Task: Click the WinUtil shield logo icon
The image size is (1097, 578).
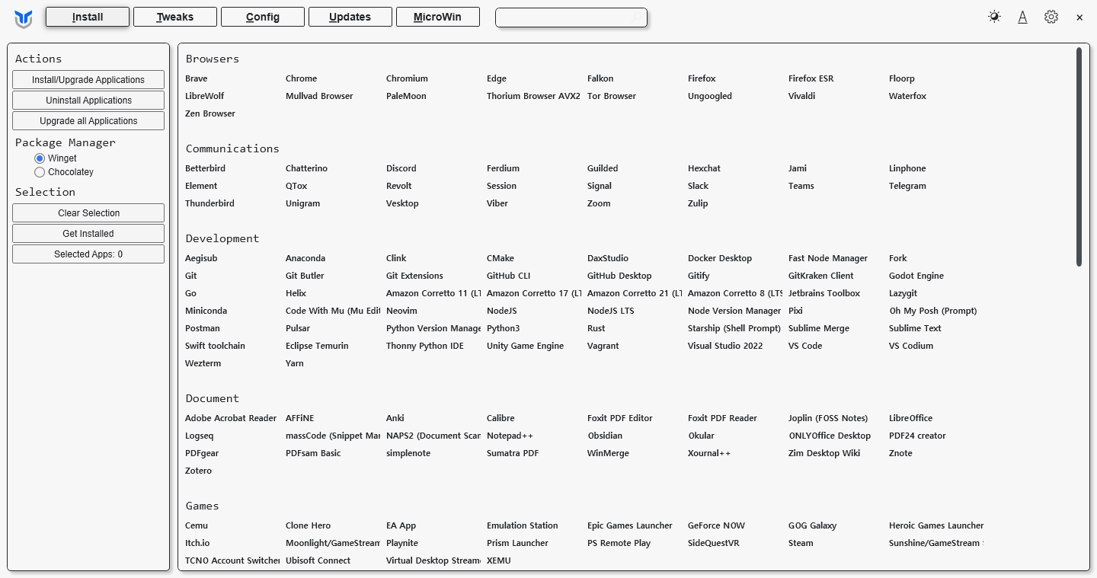Action: (24, 18)
